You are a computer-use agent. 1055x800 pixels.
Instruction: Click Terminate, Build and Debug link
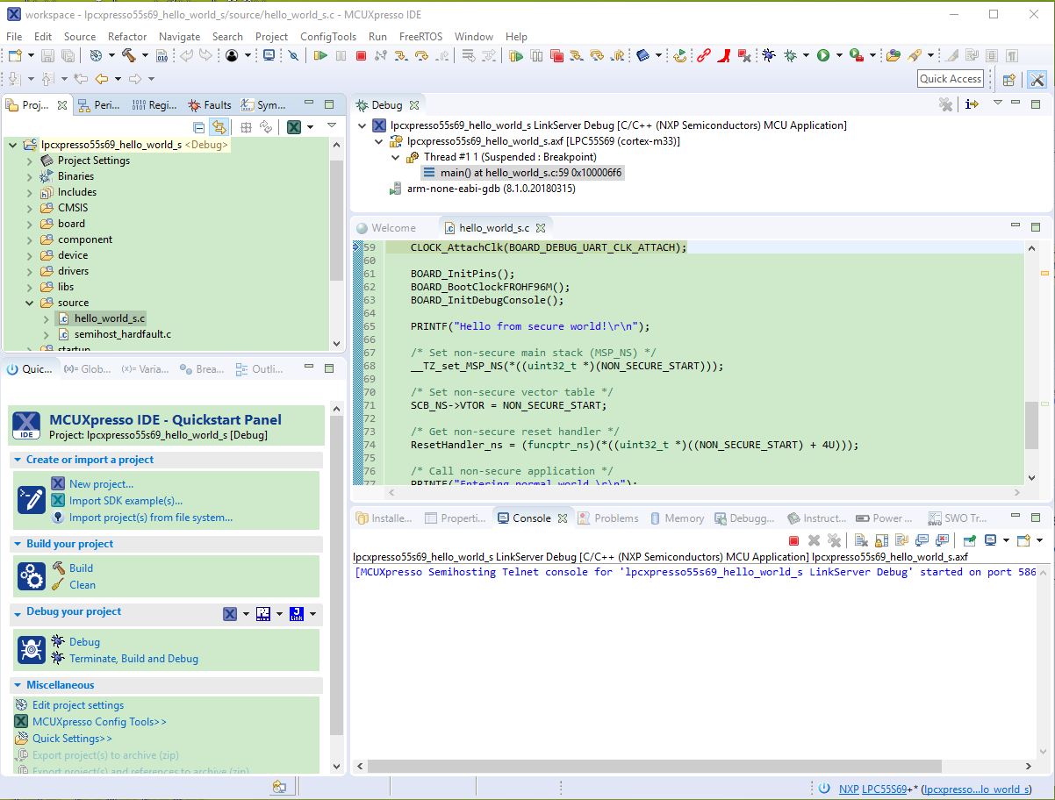tap(133, 659)
